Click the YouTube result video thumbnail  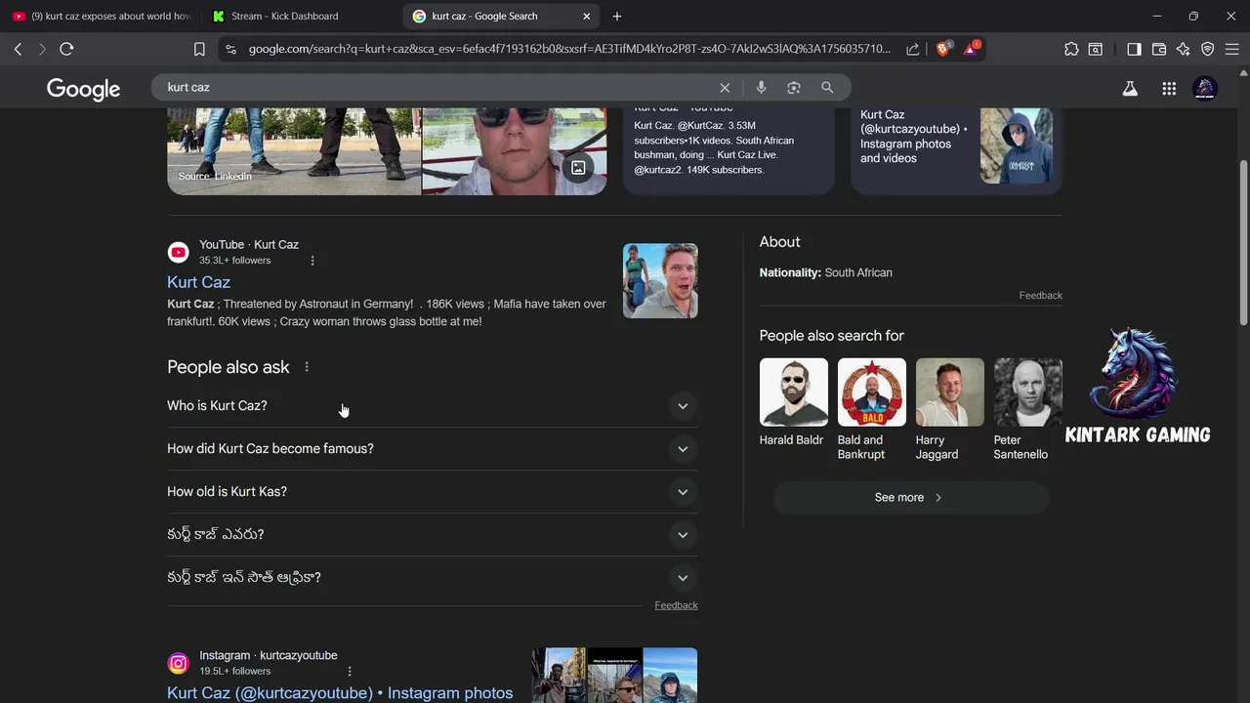pos(660,281)
